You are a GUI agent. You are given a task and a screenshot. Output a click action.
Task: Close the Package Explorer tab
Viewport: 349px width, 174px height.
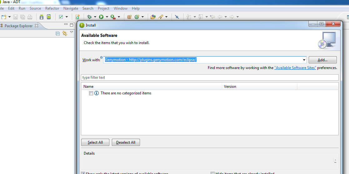click(37, 26)
